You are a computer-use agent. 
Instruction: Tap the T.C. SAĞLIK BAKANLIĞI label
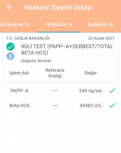[x=28, y=38]
